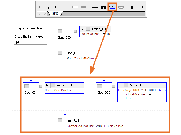Click the Selection Branch toolbar icon
Image resolution: width=181 pixels, height=135 pixels.
(x=103, y=7)
